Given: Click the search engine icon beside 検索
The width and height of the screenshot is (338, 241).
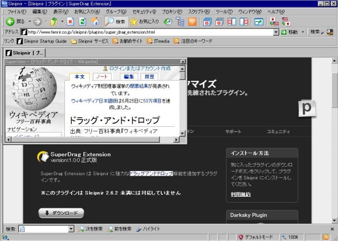Looking at the screenshot, I should point(330,32).
